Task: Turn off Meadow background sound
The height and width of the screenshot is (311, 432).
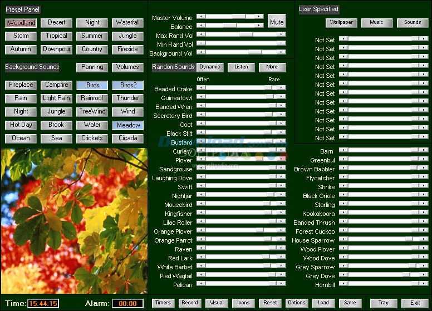Action: (128, 125)
